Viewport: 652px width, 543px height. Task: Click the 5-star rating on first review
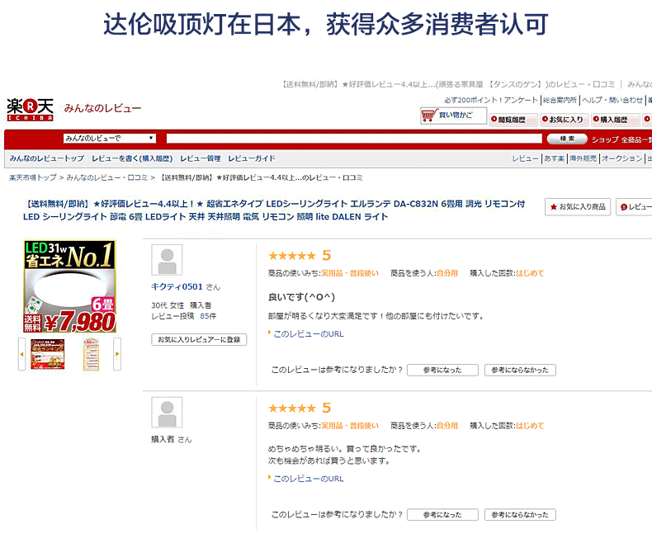292,256
